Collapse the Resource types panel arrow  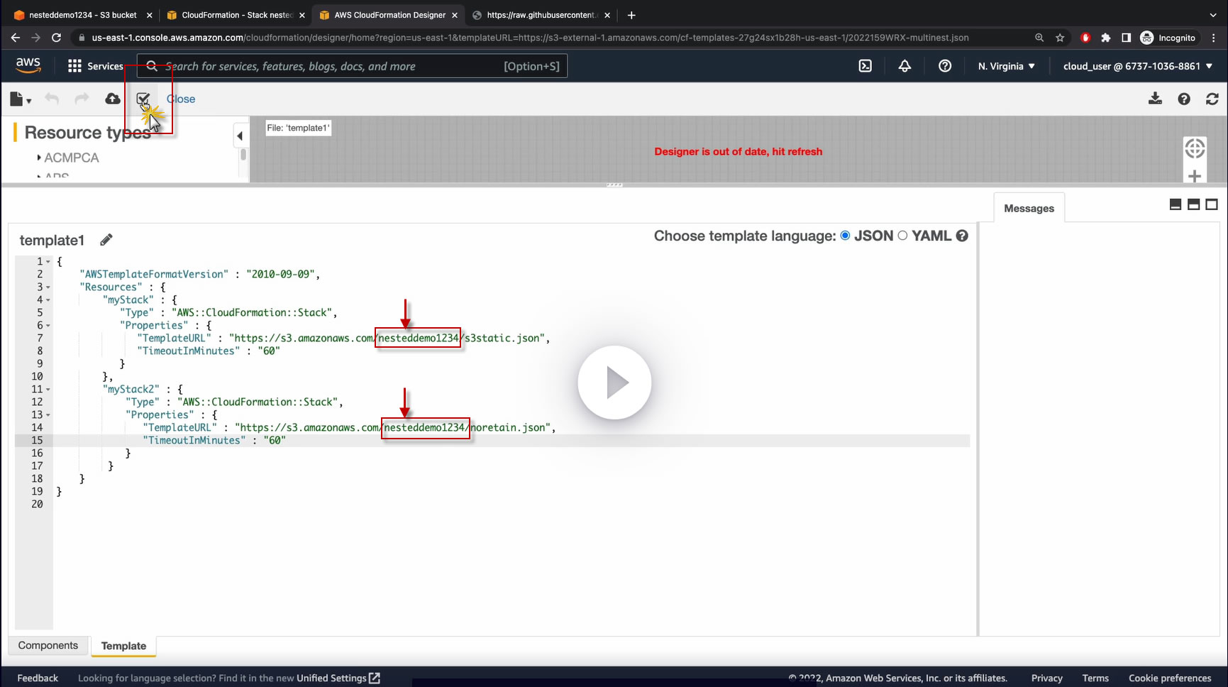coord(240,136)
